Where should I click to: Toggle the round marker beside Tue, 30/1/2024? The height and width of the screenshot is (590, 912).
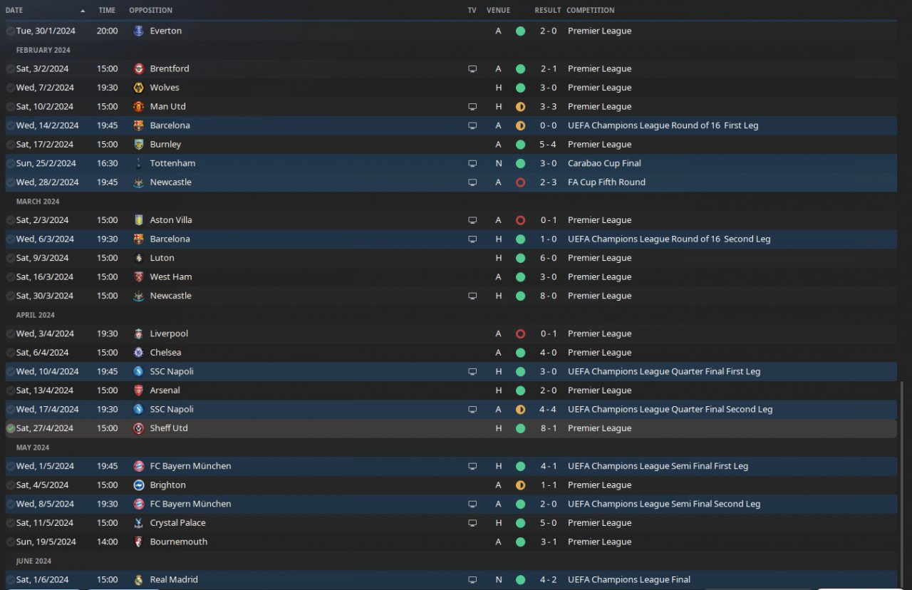pos(10,31)
